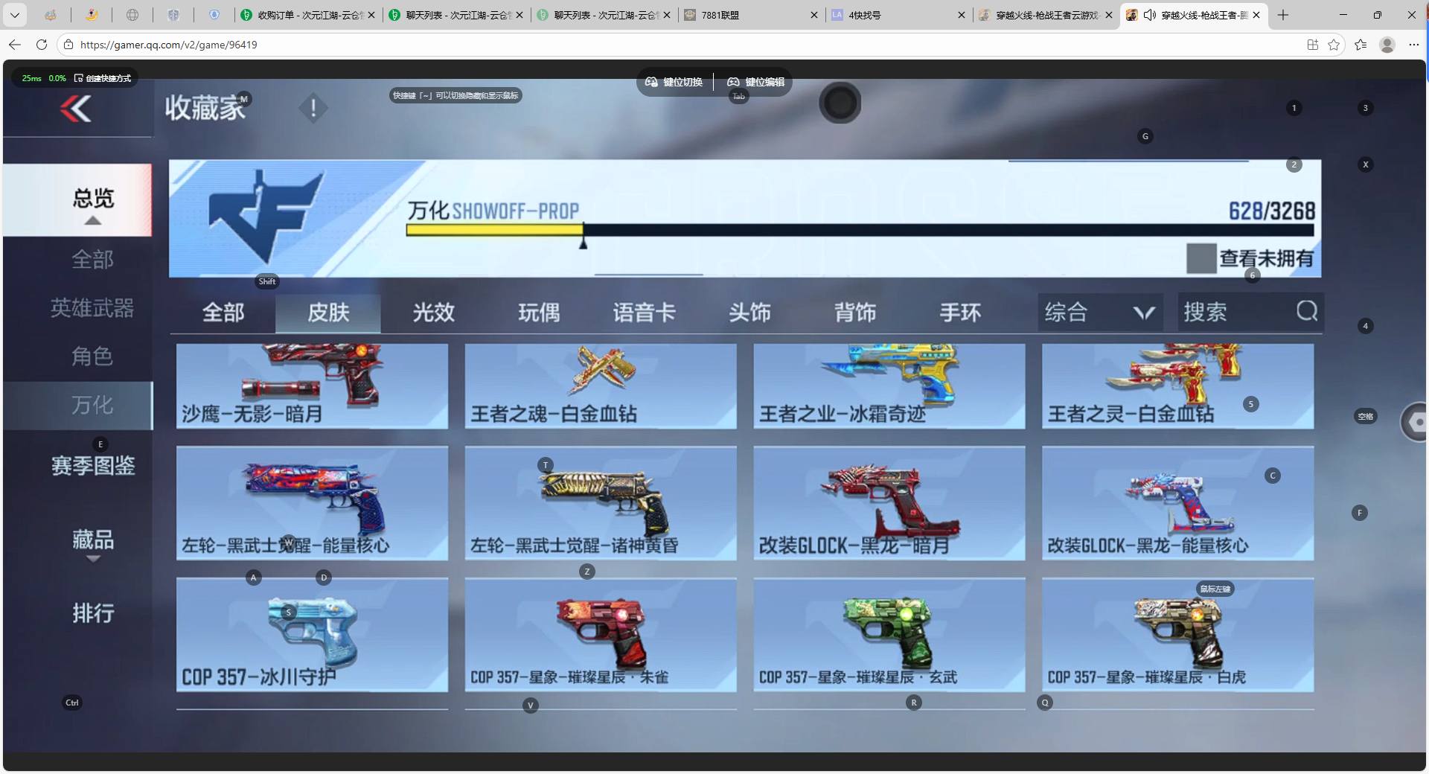Select COP 357 璀璨星辰·玄武 skin card
This screenshot has width=1429, height=774.
click(x=889, y=635)
